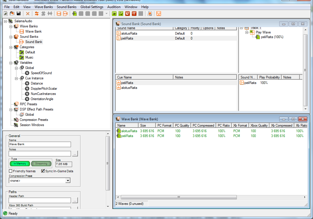Screen dimensions: 313x219
Task: Select NumCueInstances variable in tree
Action: click(x=43, y=94)
